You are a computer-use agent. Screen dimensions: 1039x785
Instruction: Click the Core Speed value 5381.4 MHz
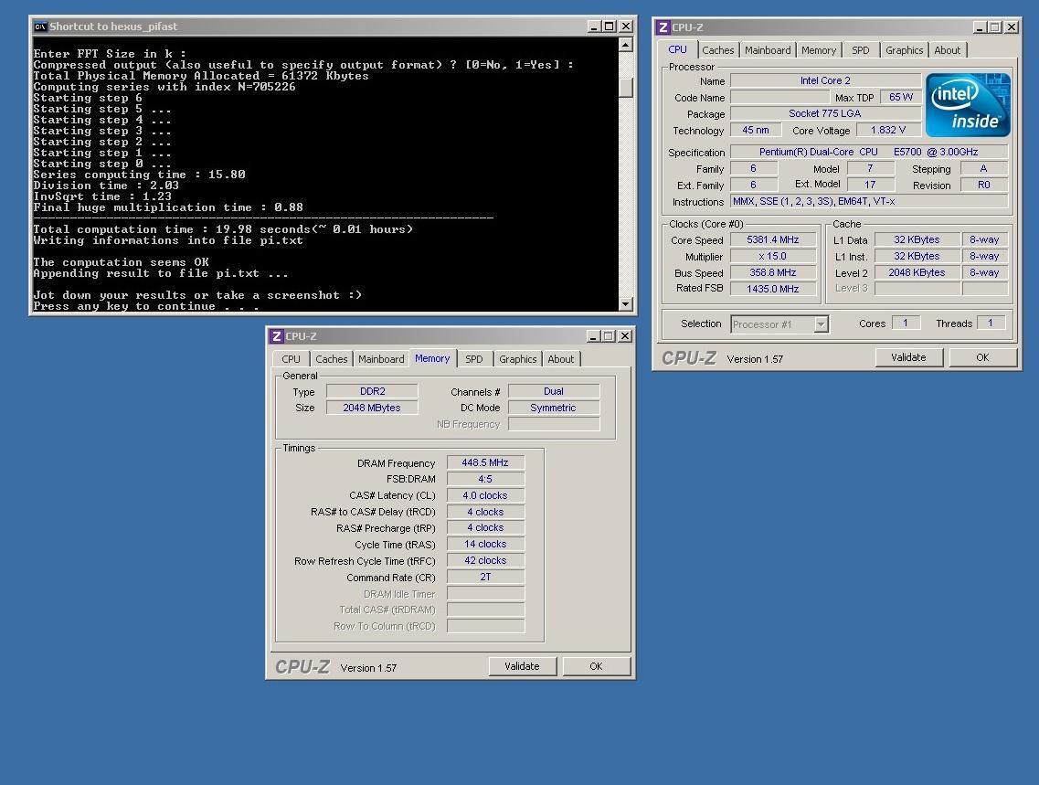pyautogui.click(x=772, y=239)
